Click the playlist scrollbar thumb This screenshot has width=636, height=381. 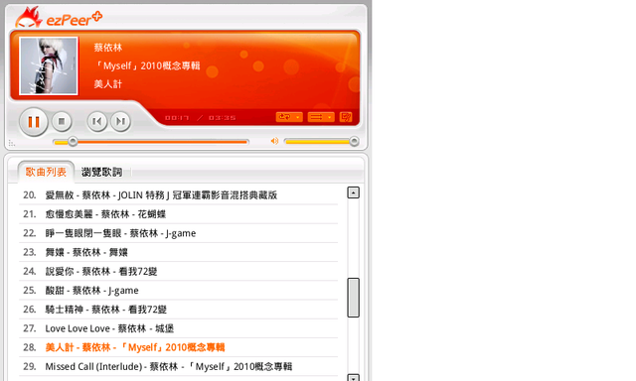pos(354,298)
